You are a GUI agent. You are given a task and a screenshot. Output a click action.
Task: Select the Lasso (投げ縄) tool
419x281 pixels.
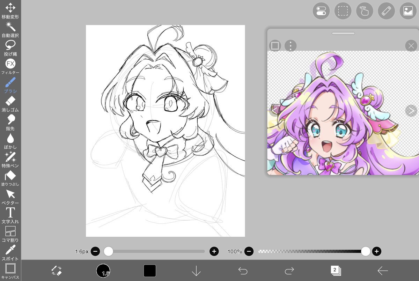point(10,48)
